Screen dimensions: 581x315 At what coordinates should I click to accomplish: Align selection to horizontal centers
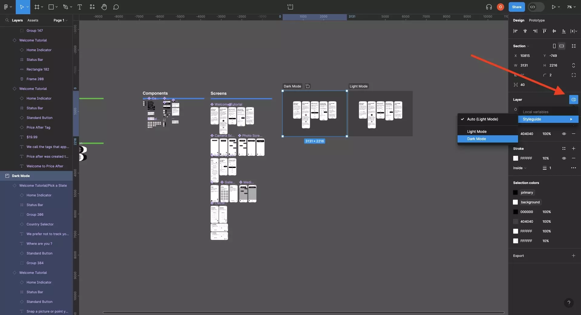pyautogui.click(x=525, y=31)
